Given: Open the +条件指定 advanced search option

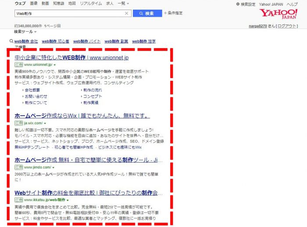Looking at the screenshot, I should [173, 13].
